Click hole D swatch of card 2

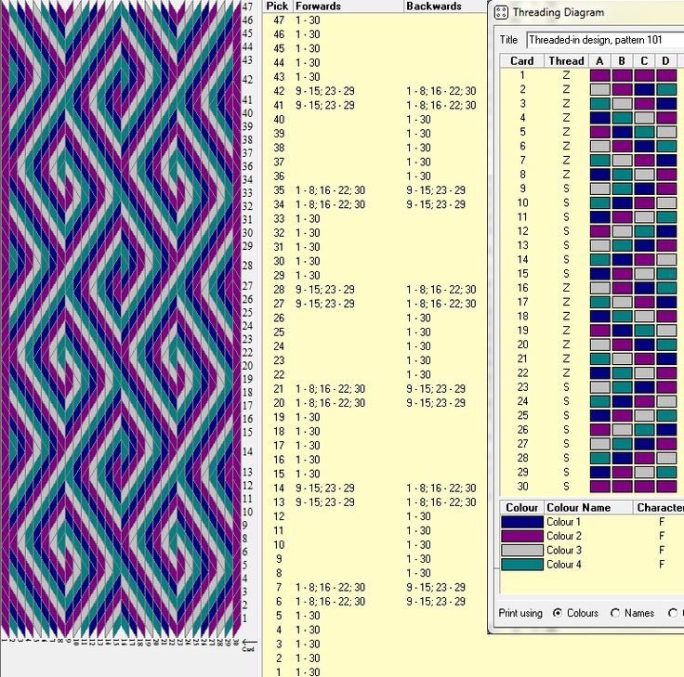point(666,89)
